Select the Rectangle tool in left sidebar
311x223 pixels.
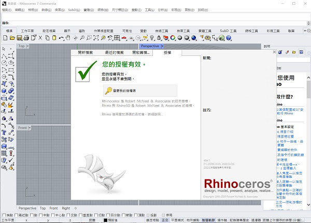point(11,70)
